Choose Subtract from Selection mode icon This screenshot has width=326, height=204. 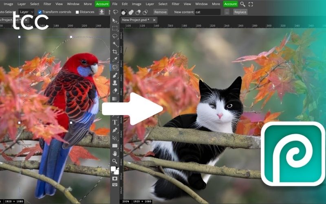pyautogui.click(x=138, y=12)
